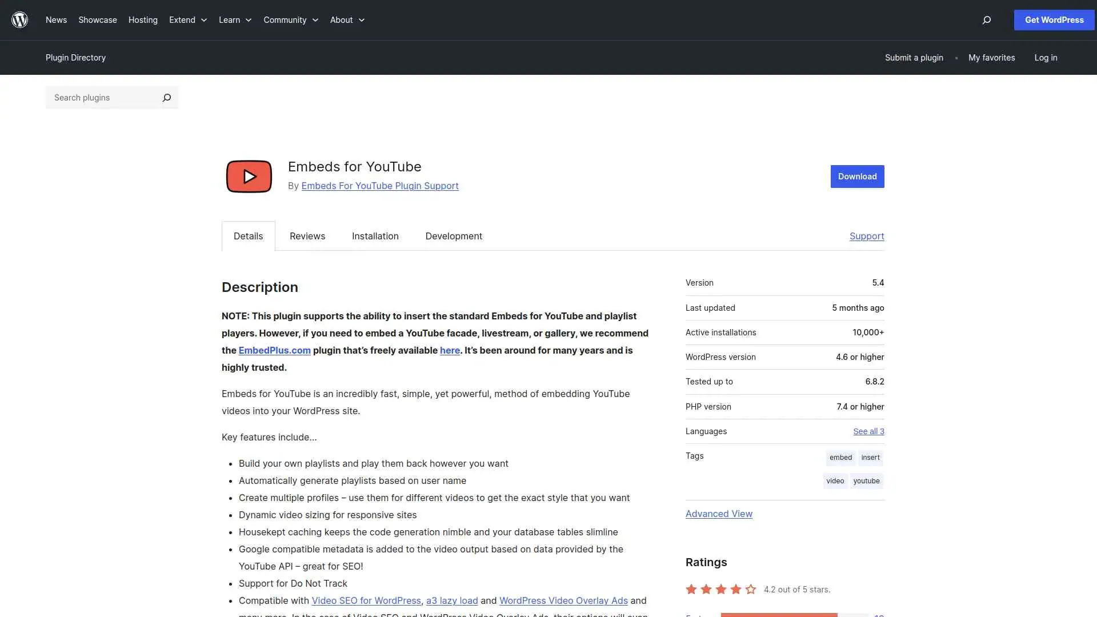Switch to the Reviews tab

pyautogui.click(x=307, y=236)
